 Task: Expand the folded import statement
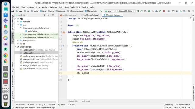pyautogui.click(x=77, y=25)
